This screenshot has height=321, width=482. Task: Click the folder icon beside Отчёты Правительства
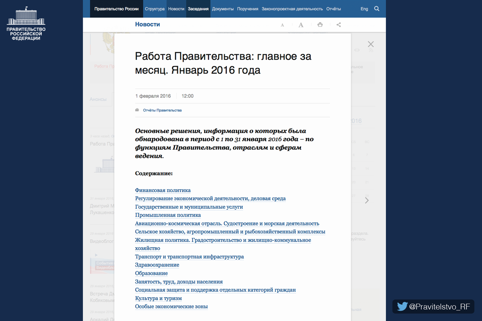click(x=137, y=110)
